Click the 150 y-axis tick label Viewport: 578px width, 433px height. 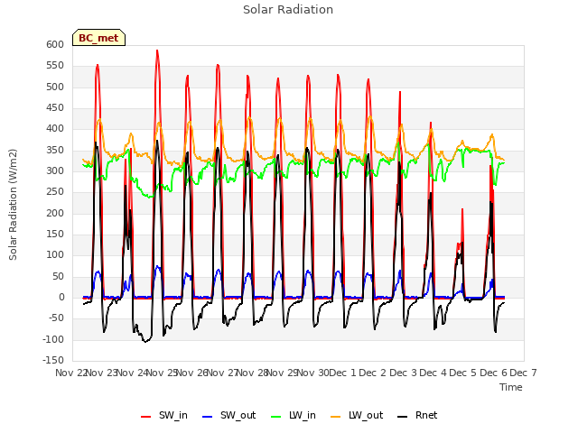(55, 235)
